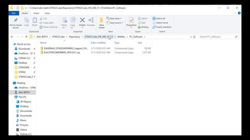Click the Repository breadcrumb
This screenshot has height=140, width=250.
click(x=75, y=37)
